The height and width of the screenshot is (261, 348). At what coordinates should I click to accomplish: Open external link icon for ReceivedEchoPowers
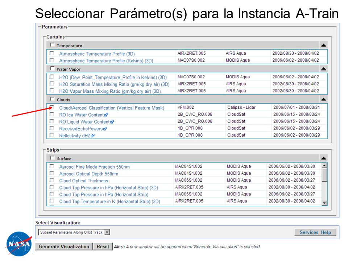[105, 128]
